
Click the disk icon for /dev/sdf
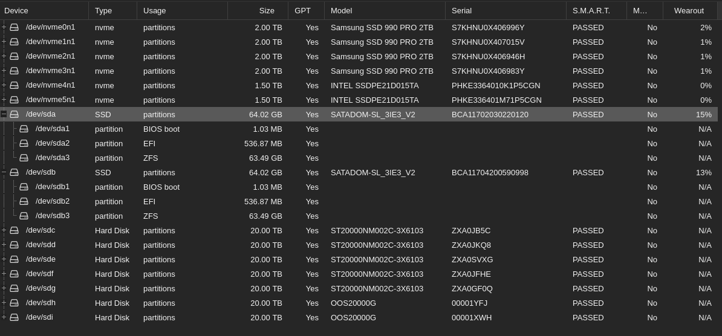click(15, 274)
